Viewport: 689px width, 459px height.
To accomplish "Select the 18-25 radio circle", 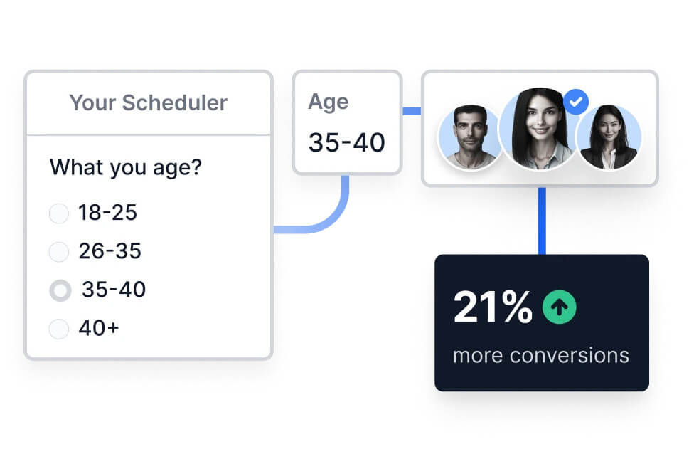I will [x=59, y=213].
